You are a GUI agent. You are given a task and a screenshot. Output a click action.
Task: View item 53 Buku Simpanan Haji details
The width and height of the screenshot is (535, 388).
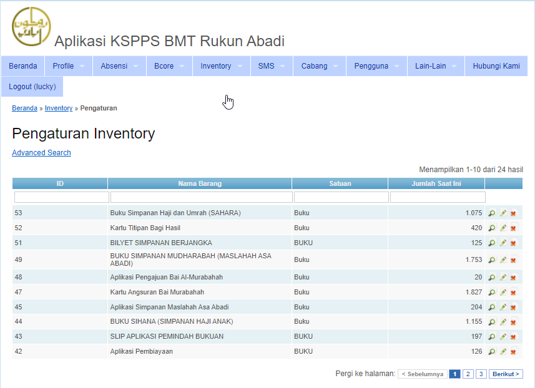point(492,213)
